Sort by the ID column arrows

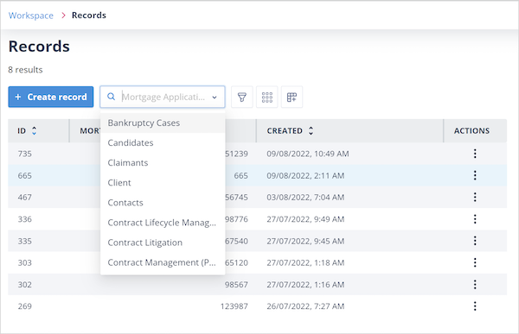[34, 131]
